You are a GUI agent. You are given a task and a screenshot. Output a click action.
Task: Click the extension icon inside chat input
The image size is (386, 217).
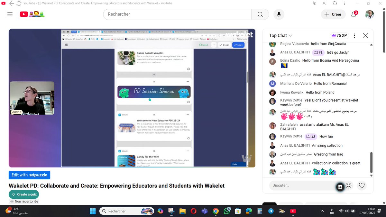340,186
